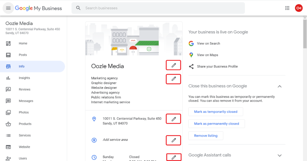The height and width of the screenshot is (161, 307).
Task: Click the Info storefront icon
Action: point(8,66)
